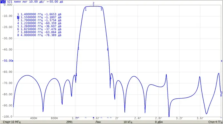Click marker 4 near -60 dB on trace
The width and height of the screenshot is (223, 124).
click(76, 75)
